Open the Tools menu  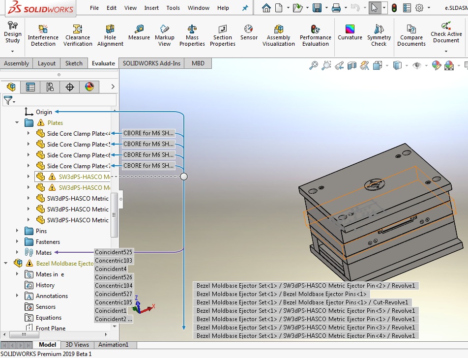pyautogui.click(x=173, y=8)
